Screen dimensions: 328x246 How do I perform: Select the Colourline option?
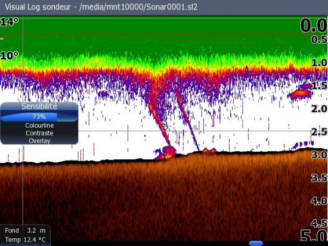coord(39,125)
